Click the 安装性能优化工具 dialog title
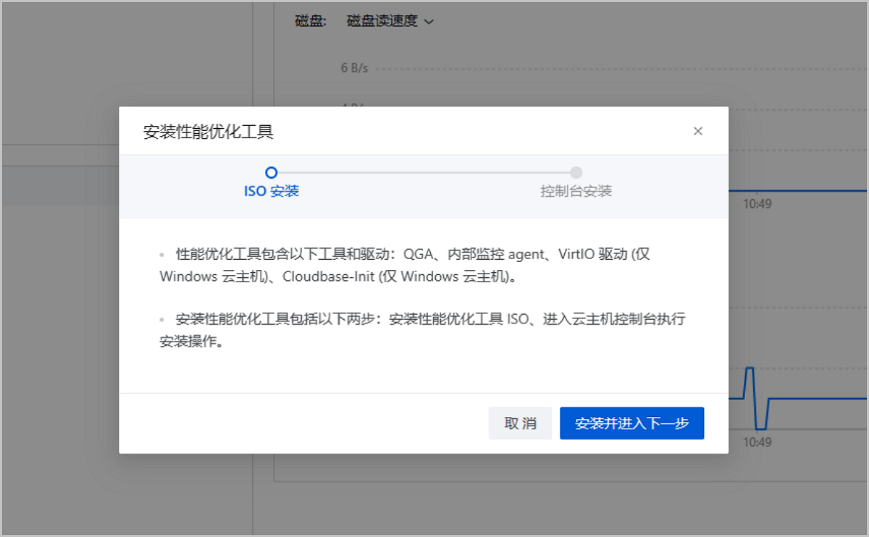869x537 pixels. pyautogui.click(x=209, y=132)
